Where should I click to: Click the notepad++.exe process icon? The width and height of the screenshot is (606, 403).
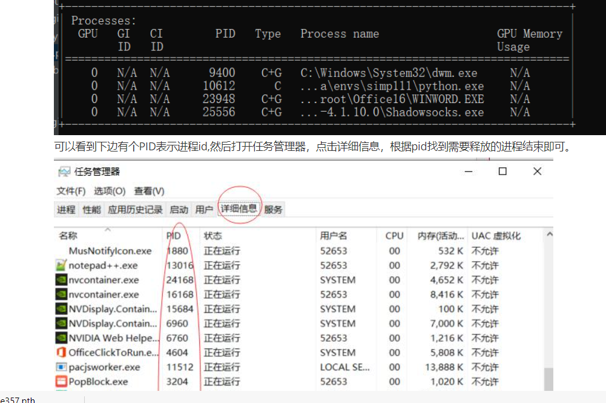pos(61,265)
